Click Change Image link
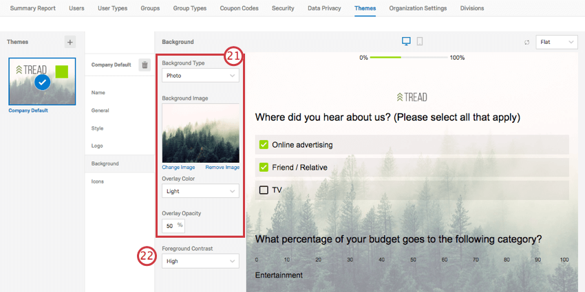585x292 pixels. pos(178,168)
